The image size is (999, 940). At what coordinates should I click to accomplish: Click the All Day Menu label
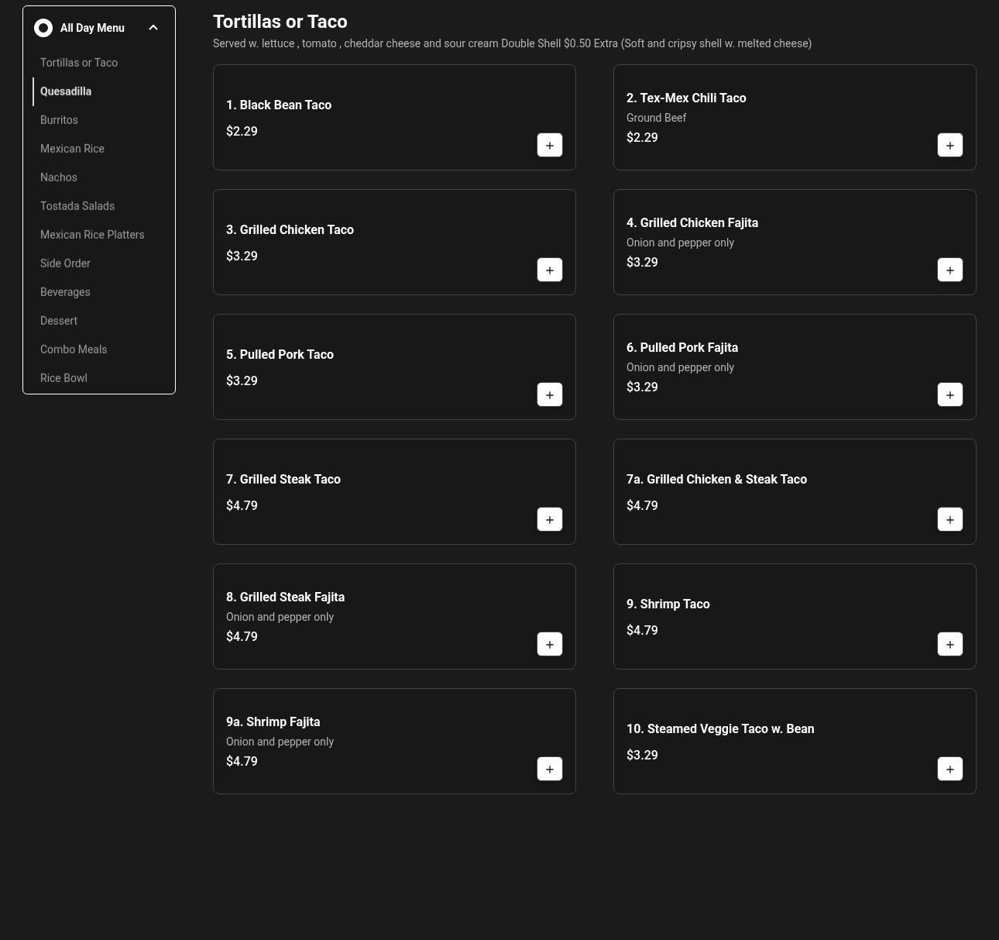point(92,28)
